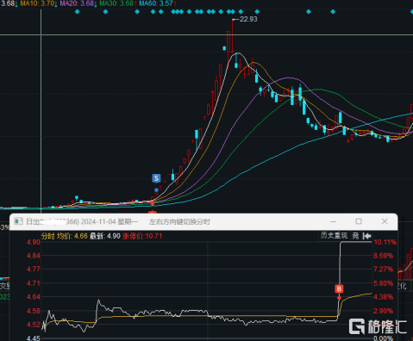The height and width of the screenshot is (341, 413).
Task: Click the 8.69% percentage axis label
Action: point(384,256)
